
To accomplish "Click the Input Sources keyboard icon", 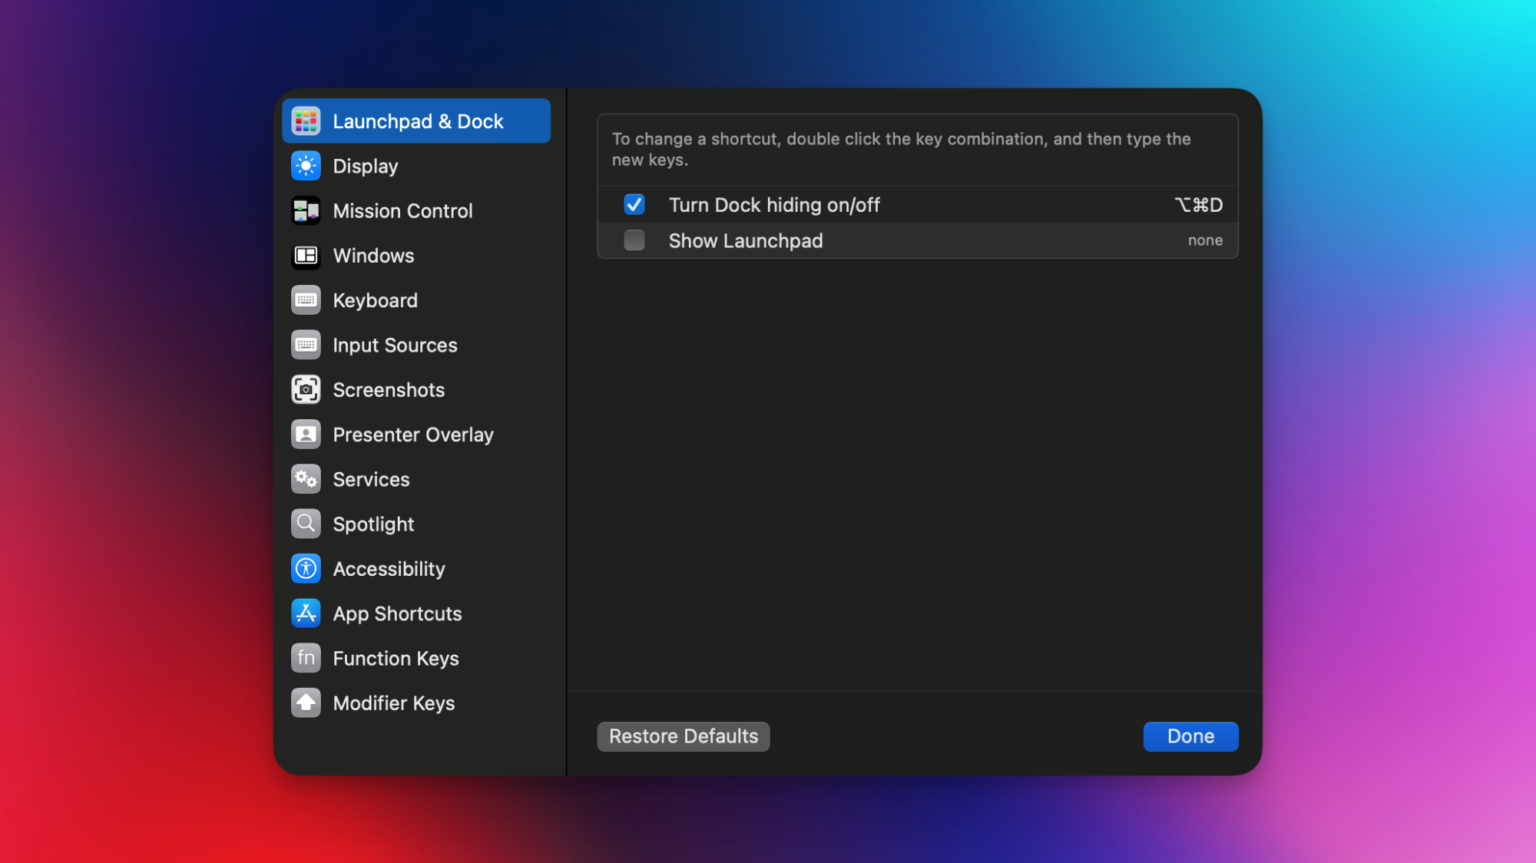I will 306,345.
